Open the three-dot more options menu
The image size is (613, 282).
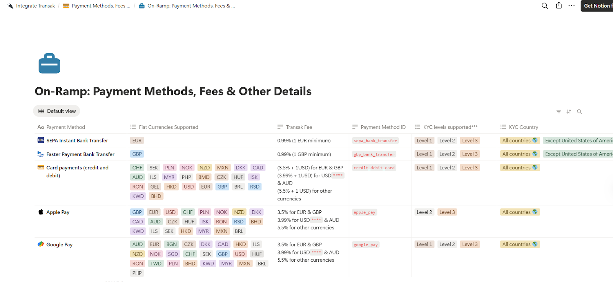click(571, 6)
